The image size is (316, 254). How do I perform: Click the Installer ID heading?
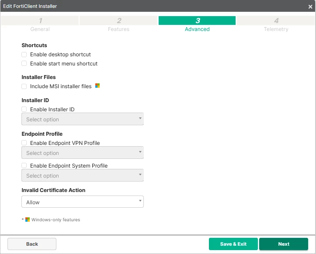click(35, 100)
